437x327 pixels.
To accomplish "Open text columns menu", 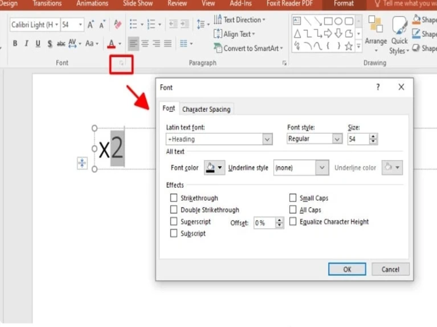I will pos(186,44).
